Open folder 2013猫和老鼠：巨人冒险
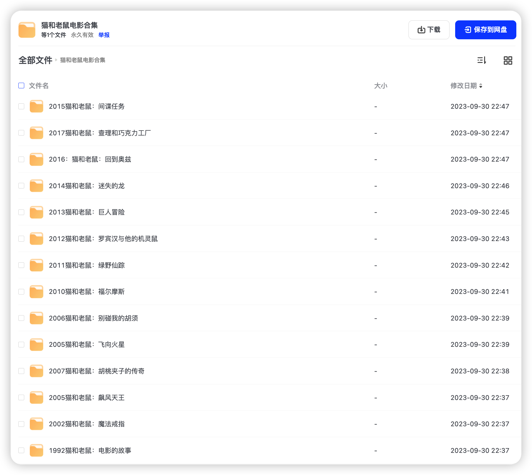The height and width of the screenshot is (475, 532). pyautogui.click(x=87, y=212)
